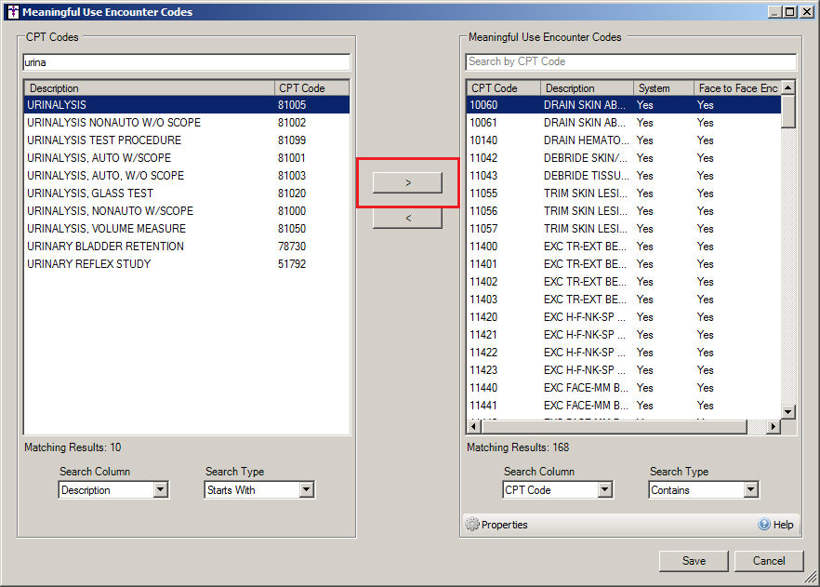
Task: Select encounter code 11422 row
Action: coord(624,353)
